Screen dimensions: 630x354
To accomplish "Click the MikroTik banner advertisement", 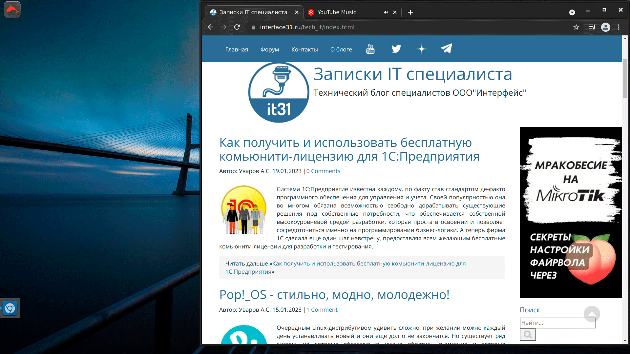I will tap(571, 212).
